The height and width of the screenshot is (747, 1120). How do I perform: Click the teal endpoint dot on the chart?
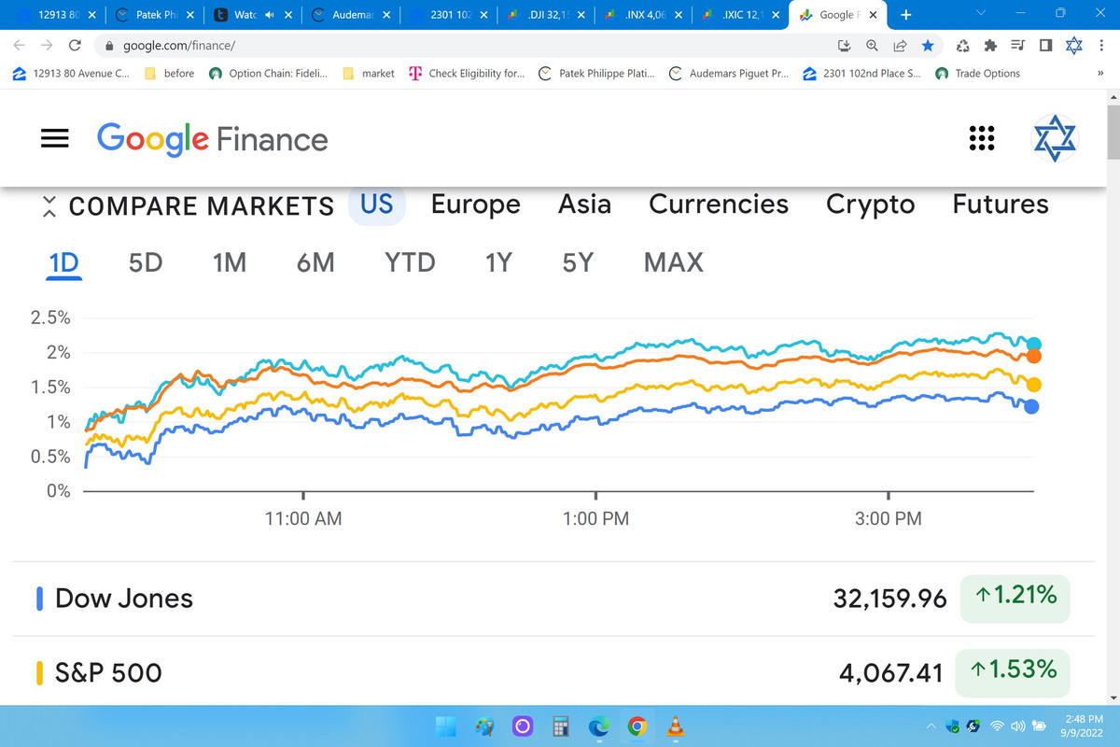(1034, 345)
